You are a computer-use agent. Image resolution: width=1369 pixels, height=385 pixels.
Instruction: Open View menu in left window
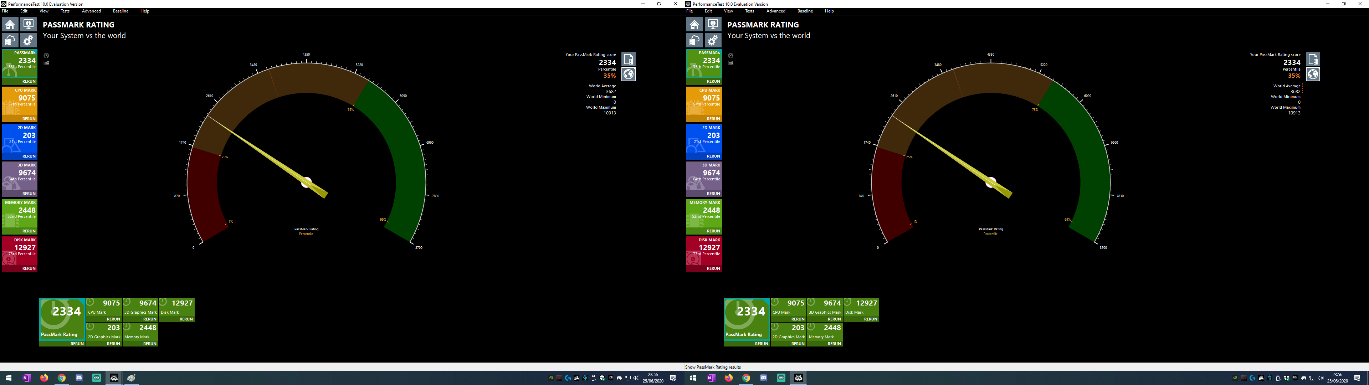[x=44, y=11]
